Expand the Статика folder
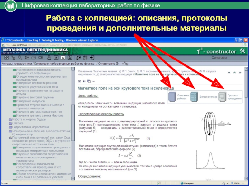This screenshot has width=249, height=186. click(x=11, y=123)
